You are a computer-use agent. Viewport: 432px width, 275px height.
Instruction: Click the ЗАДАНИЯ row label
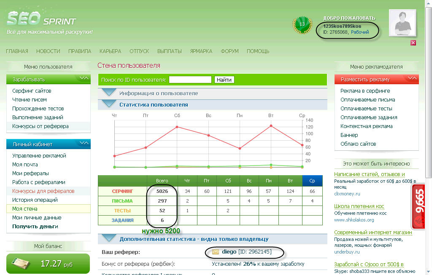122,220
